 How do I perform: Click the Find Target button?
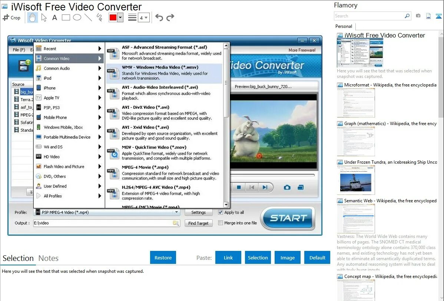coord(199,223)
